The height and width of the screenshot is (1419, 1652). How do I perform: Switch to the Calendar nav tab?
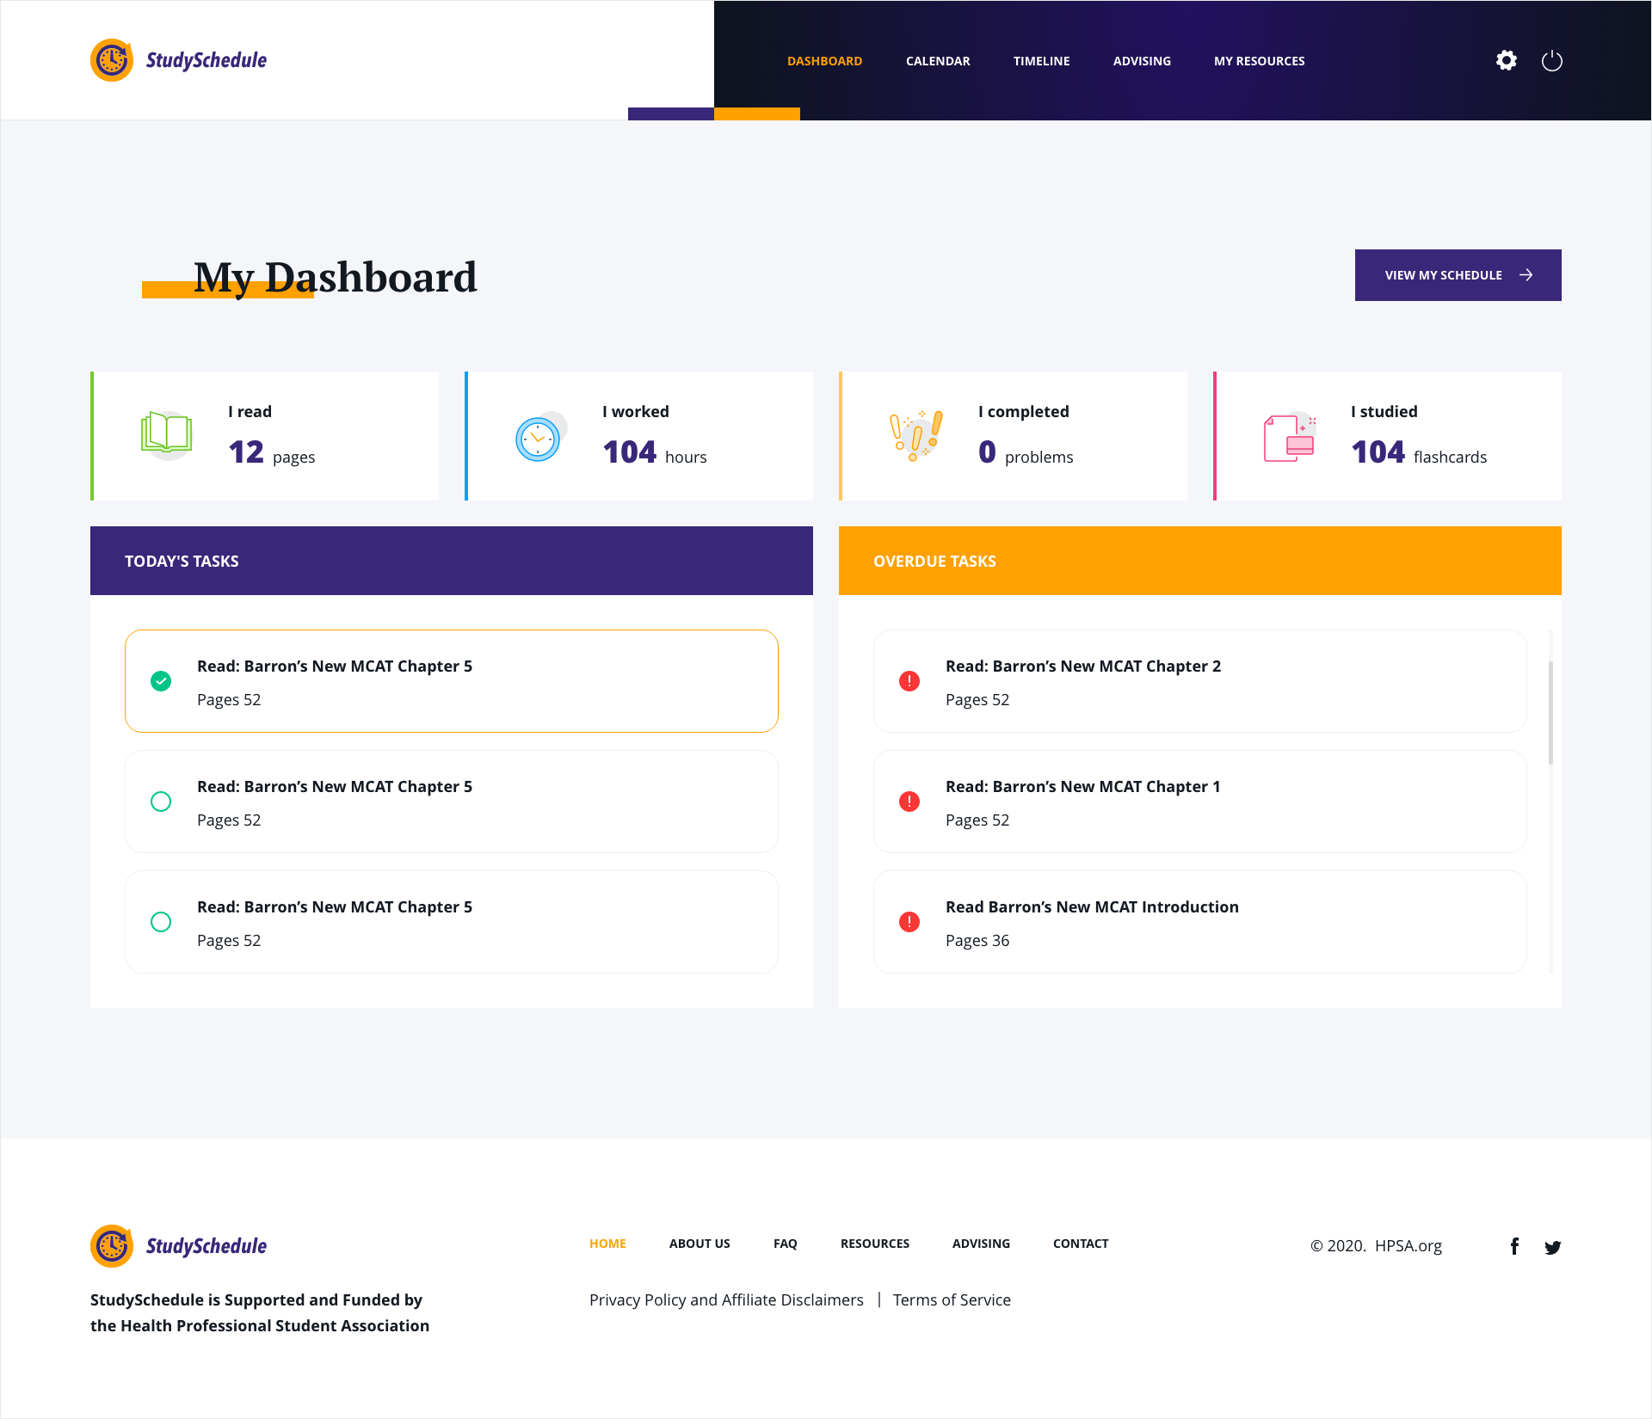tap(938, 61)
